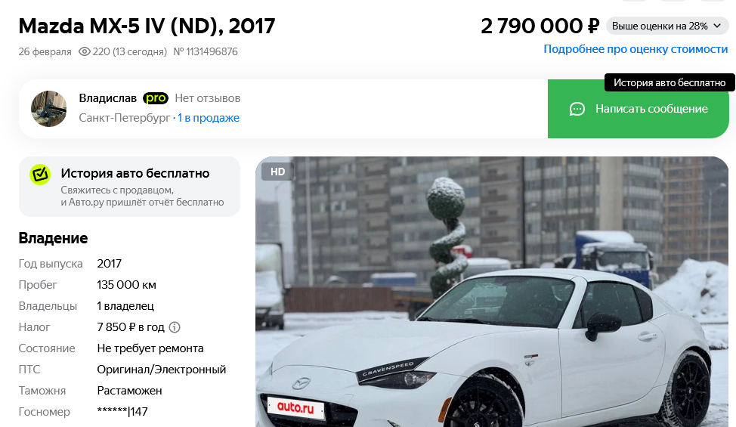Viewport: 736px width, 427px height.
Task: Click the eye views counter icon
Action: coord(84,51)
